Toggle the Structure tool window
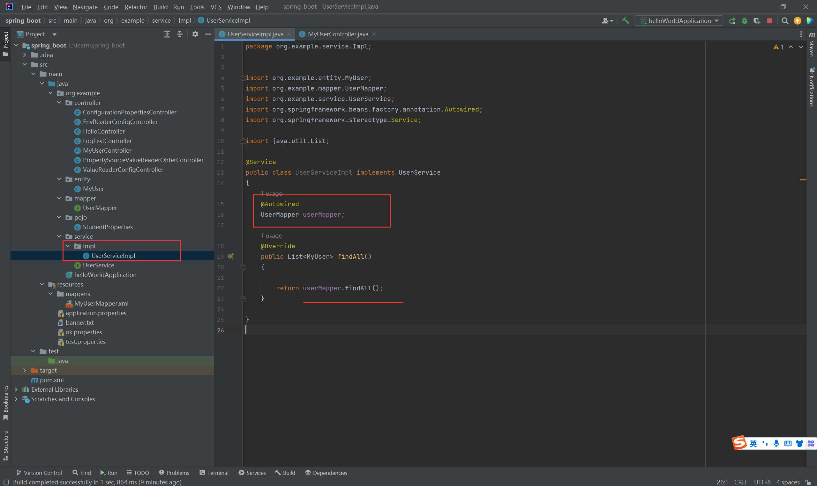Viewport: 817px width, 486px height. [5, 445]
